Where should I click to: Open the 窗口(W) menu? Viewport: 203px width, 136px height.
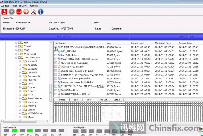click(23, 6)
